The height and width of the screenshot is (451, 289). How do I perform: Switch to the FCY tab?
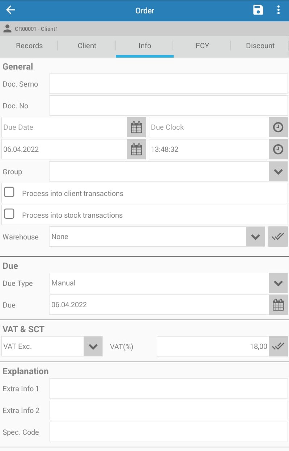tap(202, 46)
